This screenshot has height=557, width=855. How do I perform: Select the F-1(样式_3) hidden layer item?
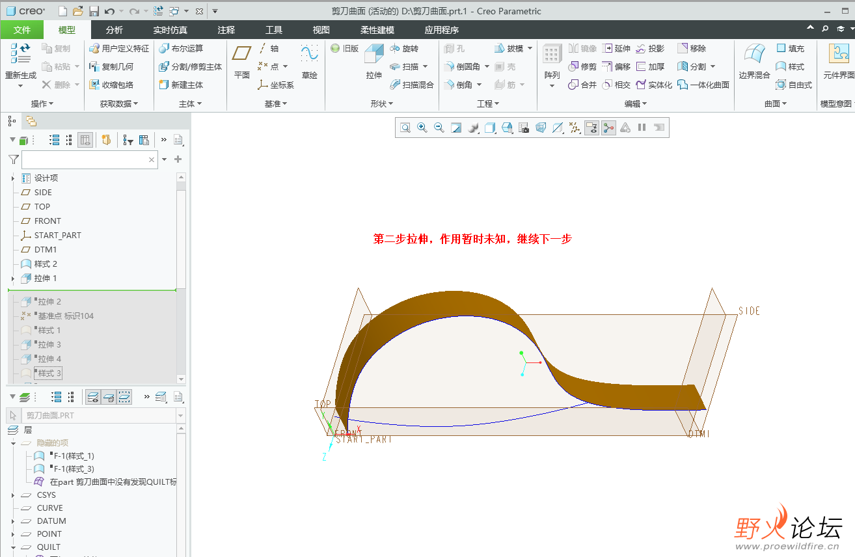tap(64, 469)
